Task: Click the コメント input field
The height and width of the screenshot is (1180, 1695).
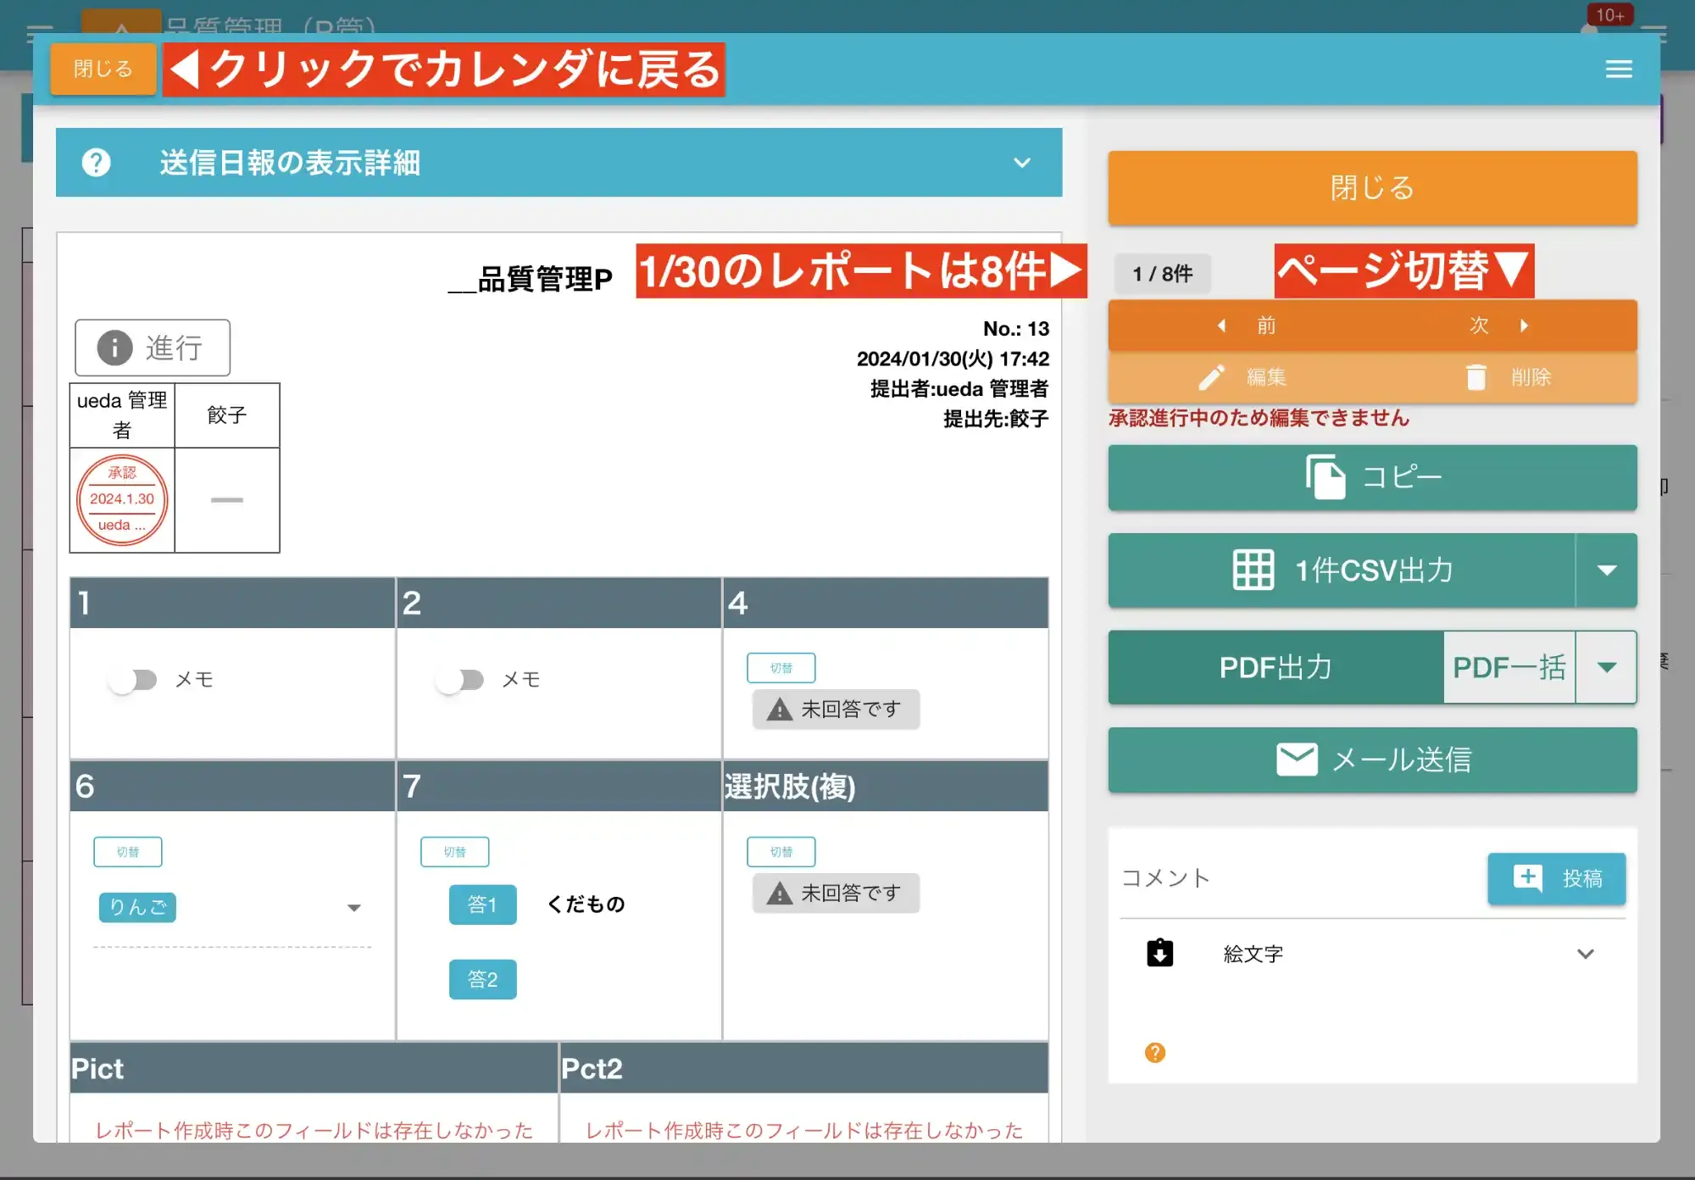Action: (x=1271, y=878)
